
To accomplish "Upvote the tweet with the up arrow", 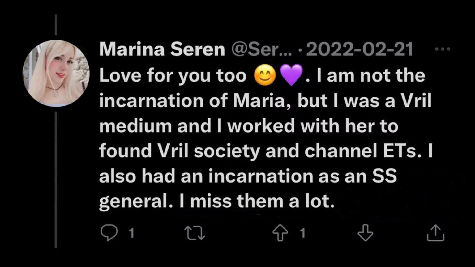I will tap(280, 233).
